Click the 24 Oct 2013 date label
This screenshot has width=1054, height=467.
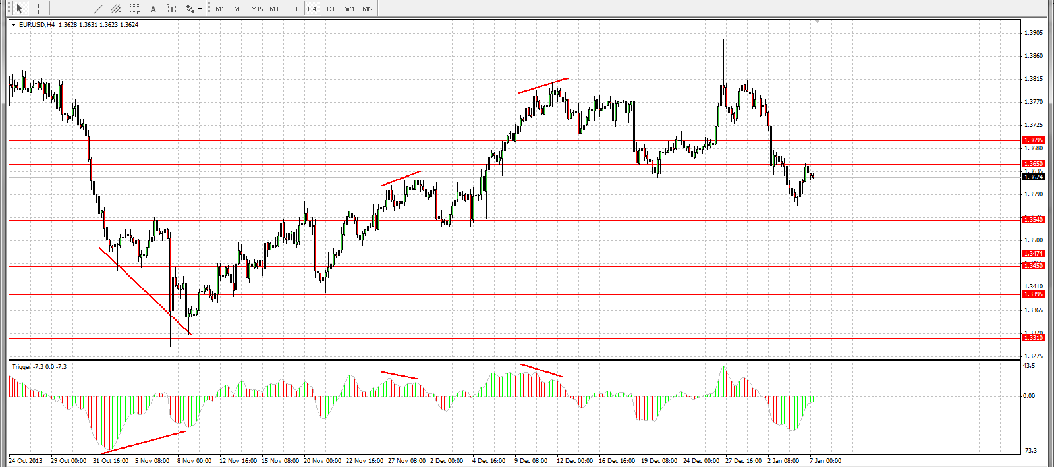click(25, 461)
